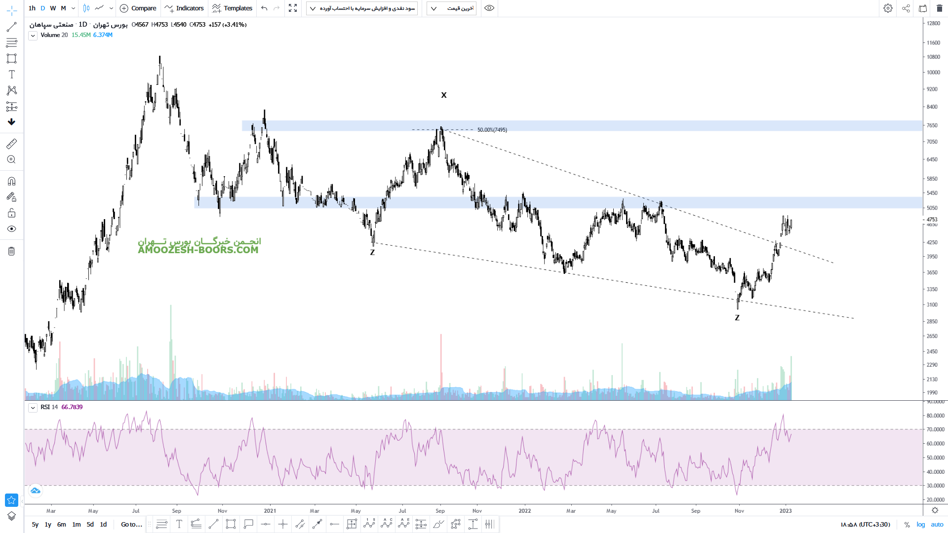Enter fullscreen mode with the fullscreen icon
This screenshot has width=948, height=533.
(x=293, y=8)
